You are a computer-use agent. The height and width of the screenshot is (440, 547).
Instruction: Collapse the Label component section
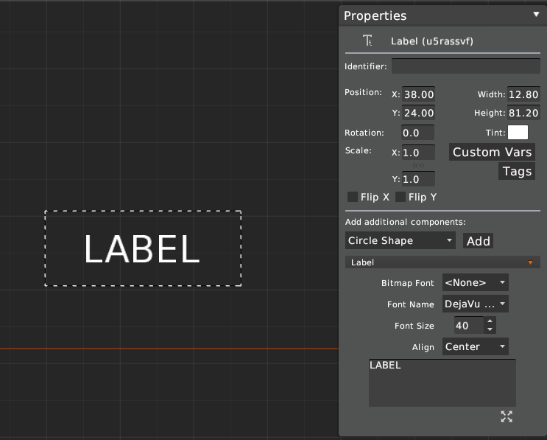pos(530,262)
